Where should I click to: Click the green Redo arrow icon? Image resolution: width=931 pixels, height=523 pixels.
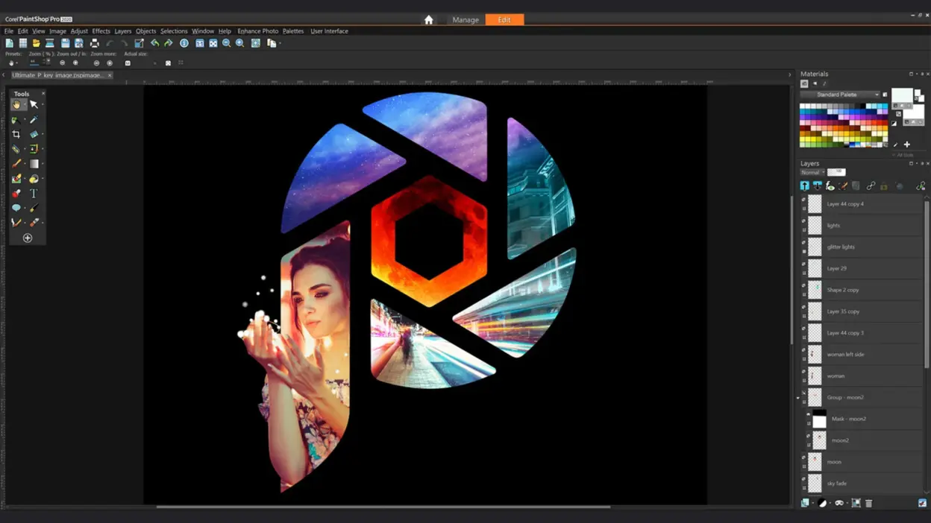168,43
